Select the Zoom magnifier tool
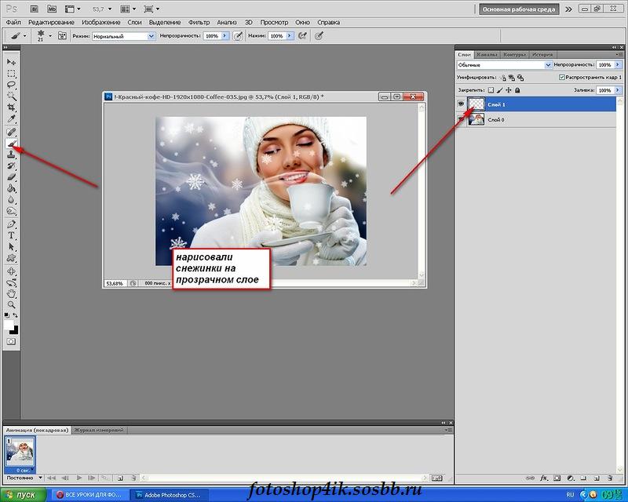The width and height of the screenshot is (628, 502). click(12, 304)
